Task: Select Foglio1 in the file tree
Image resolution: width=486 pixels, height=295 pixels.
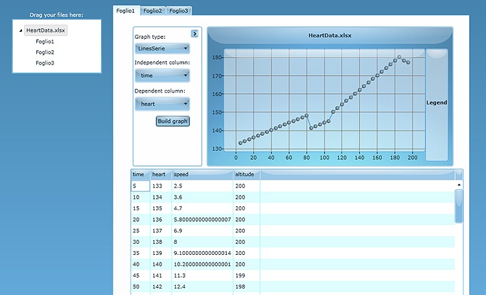Action: point(45,41)
